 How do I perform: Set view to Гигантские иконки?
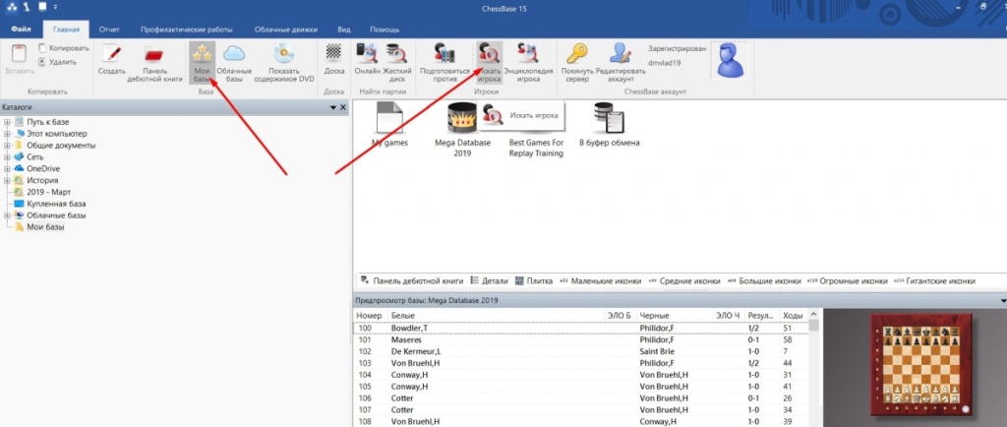(x=934, y=281)
